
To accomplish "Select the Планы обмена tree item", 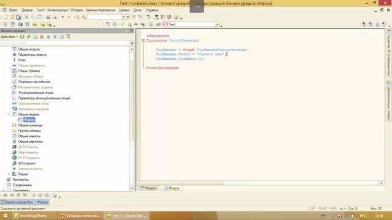I will tap(29, 71).
